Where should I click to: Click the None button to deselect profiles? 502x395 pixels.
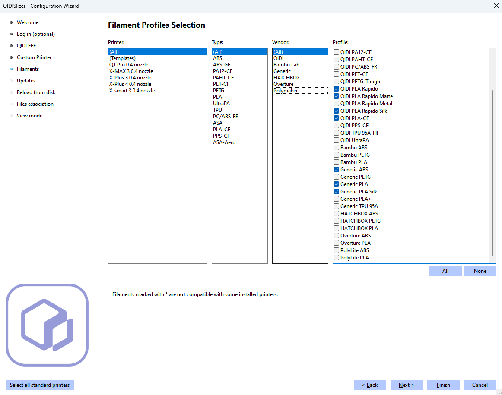tap(480, 271)
